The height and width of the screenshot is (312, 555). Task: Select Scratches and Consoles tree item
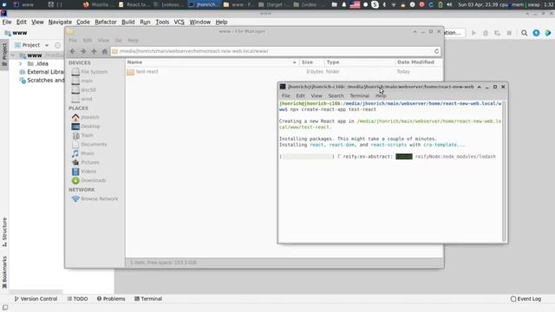pyautogui.click(x=42, y=81)
